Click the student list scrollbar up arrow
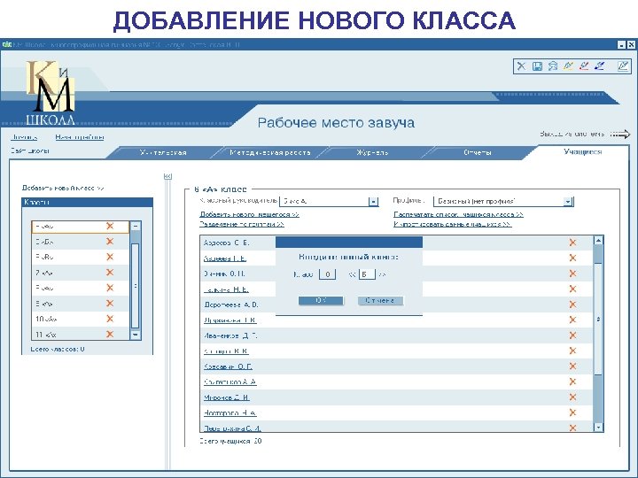This screenshot has height=478, width=638. point(598,240)
